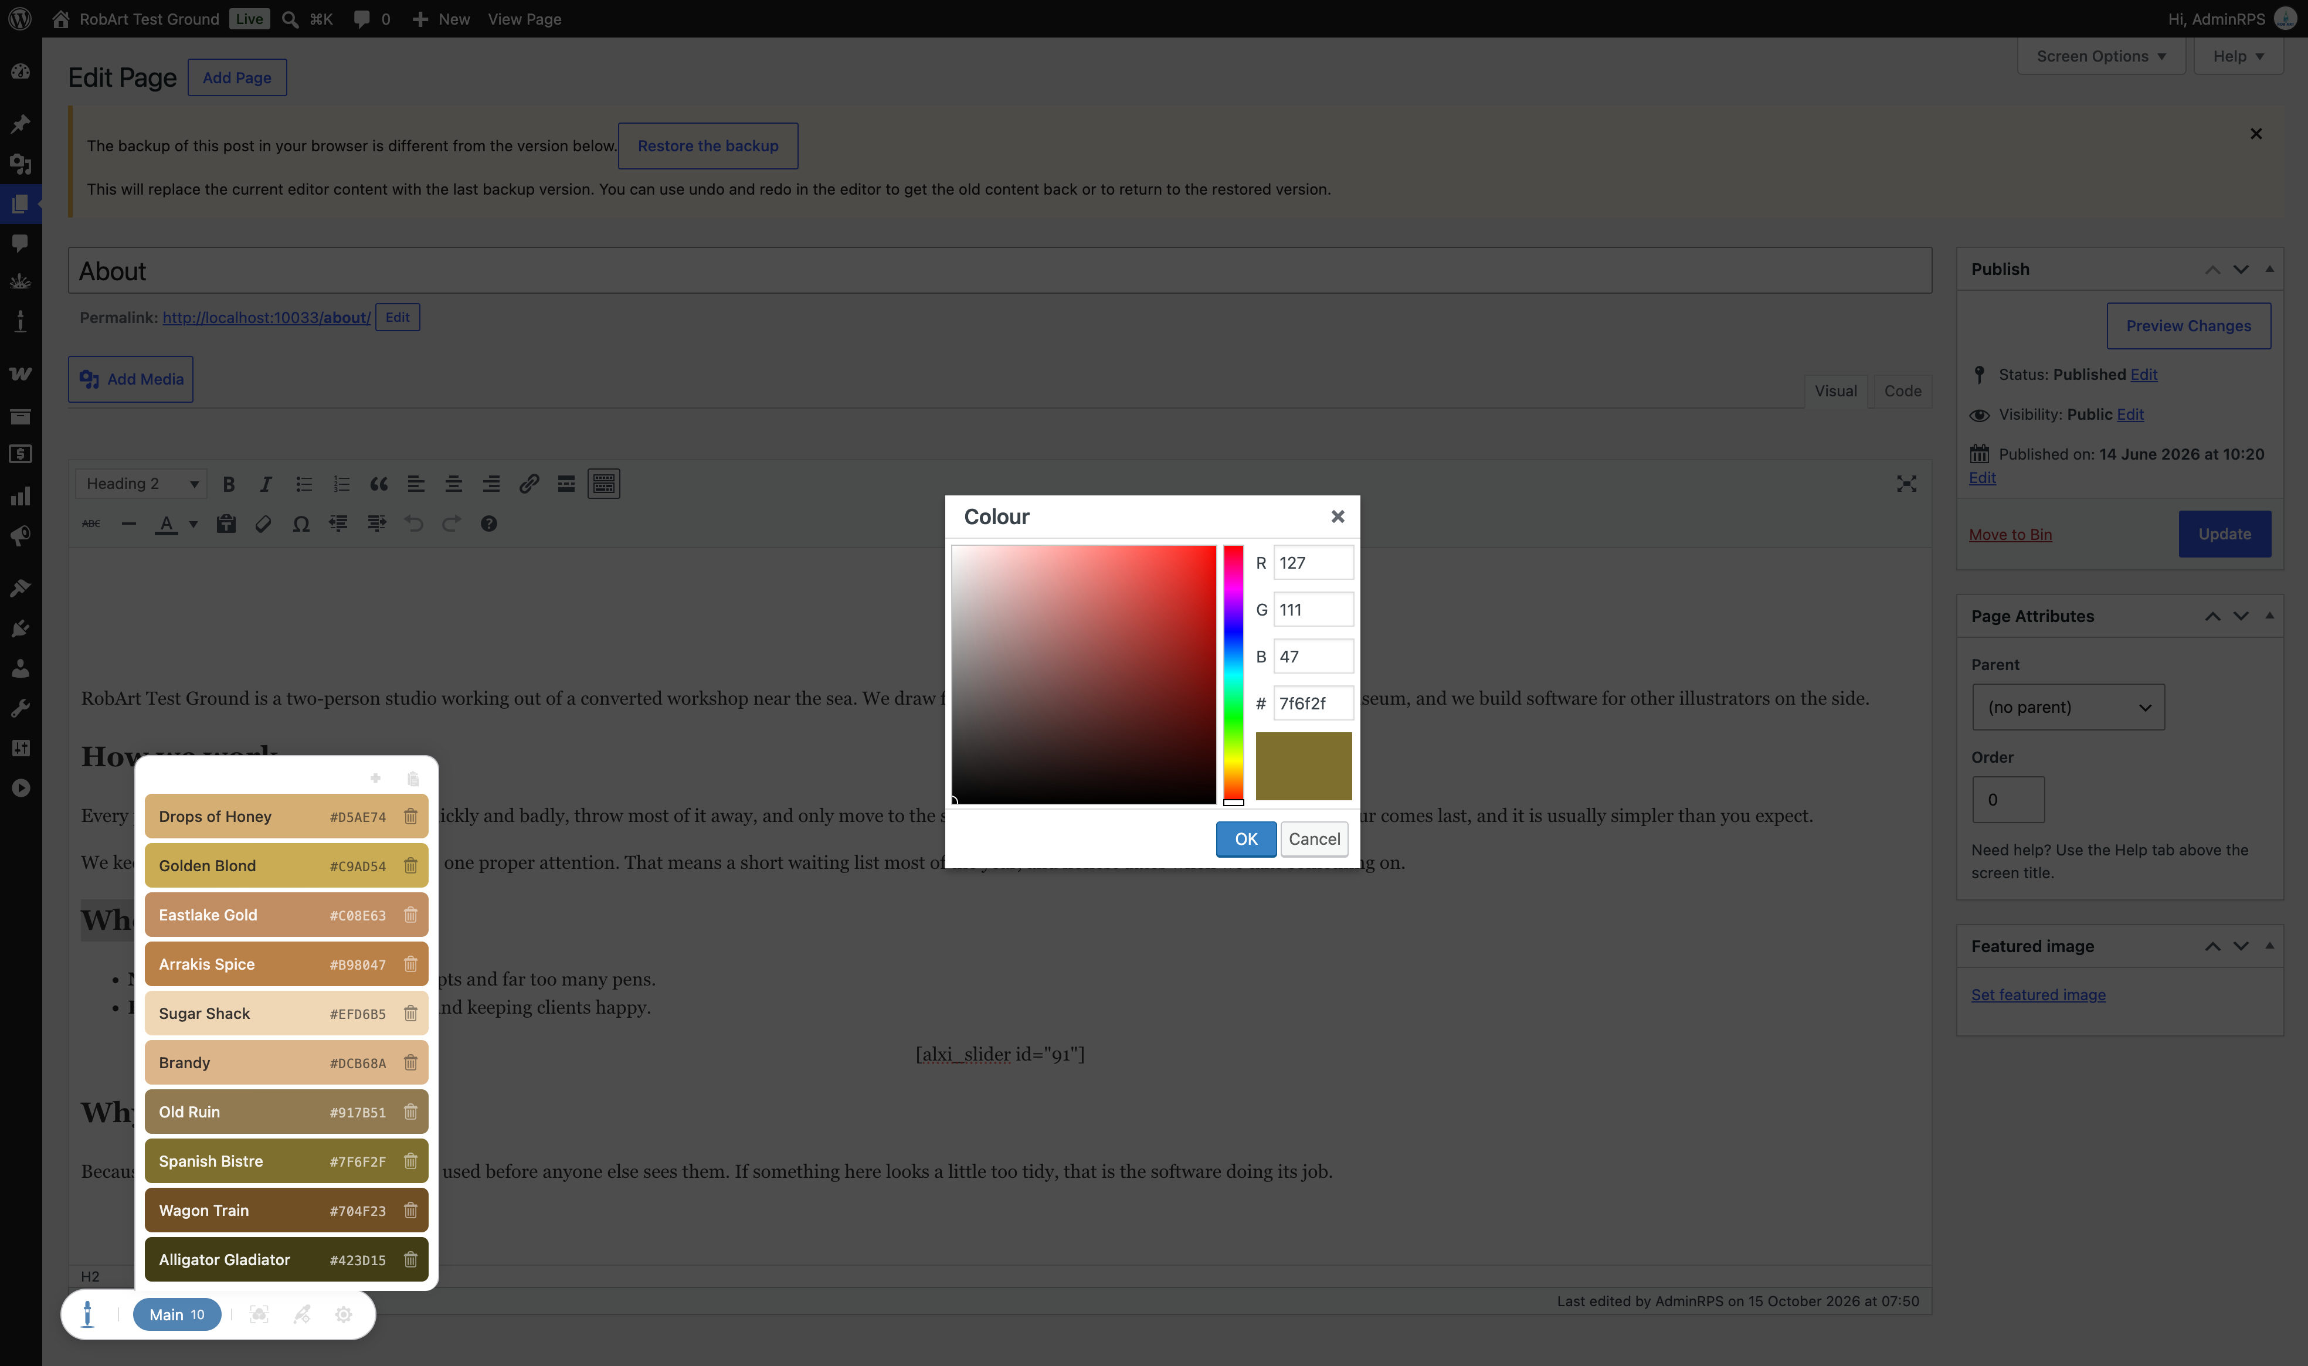Dismiss the backup notice

click(x=2256, y=134)
